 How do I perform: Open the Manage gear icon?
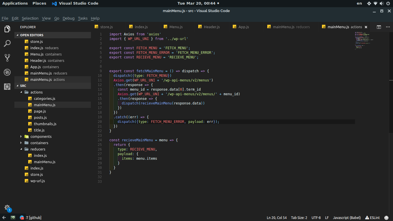point(7,207)
